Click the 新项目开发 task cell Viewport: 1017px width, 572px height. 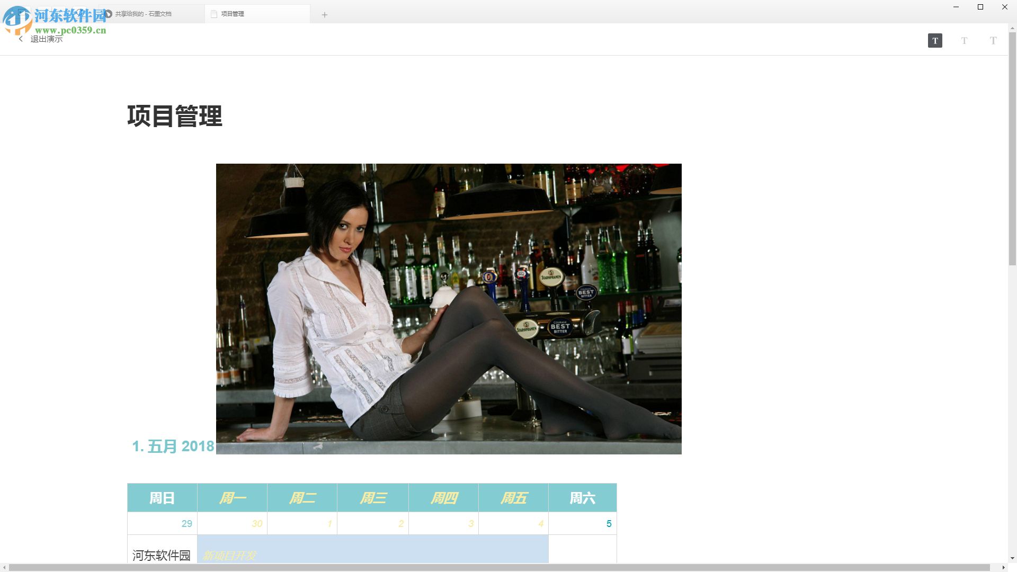(372, 551)
